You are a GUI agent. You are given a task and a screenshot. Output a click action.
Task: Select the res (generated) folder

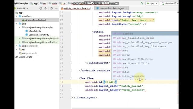click(x=29, y=53)
